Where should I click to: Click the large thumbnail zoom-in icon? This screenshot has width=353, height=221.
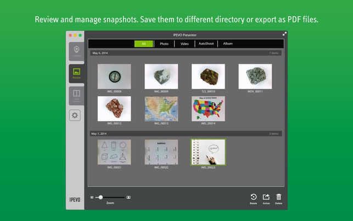pyautogui.click(x=128, y=197)
